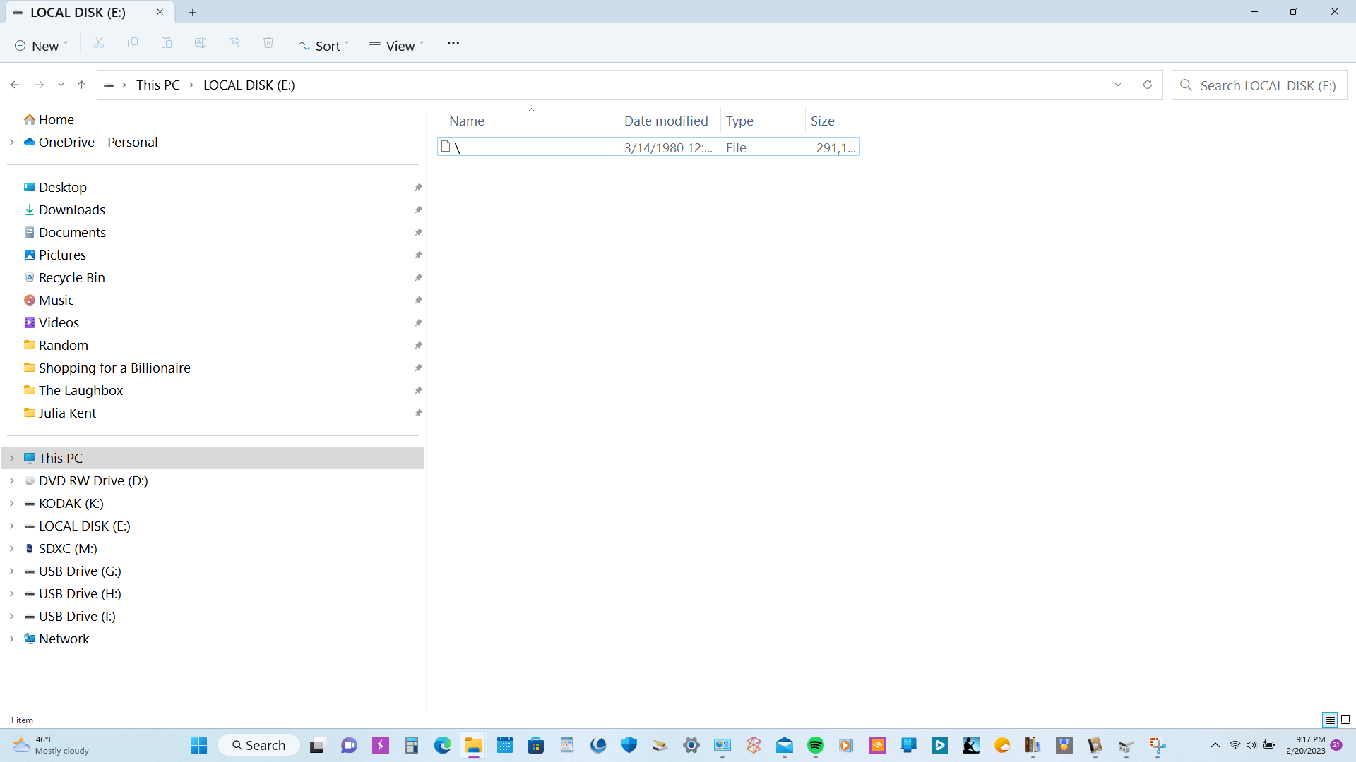Image resolution: width=1356 pixels, height=762 pixels.
Task: Click This PC in the breadcrumb path
Action: click(x=157, y=85)
